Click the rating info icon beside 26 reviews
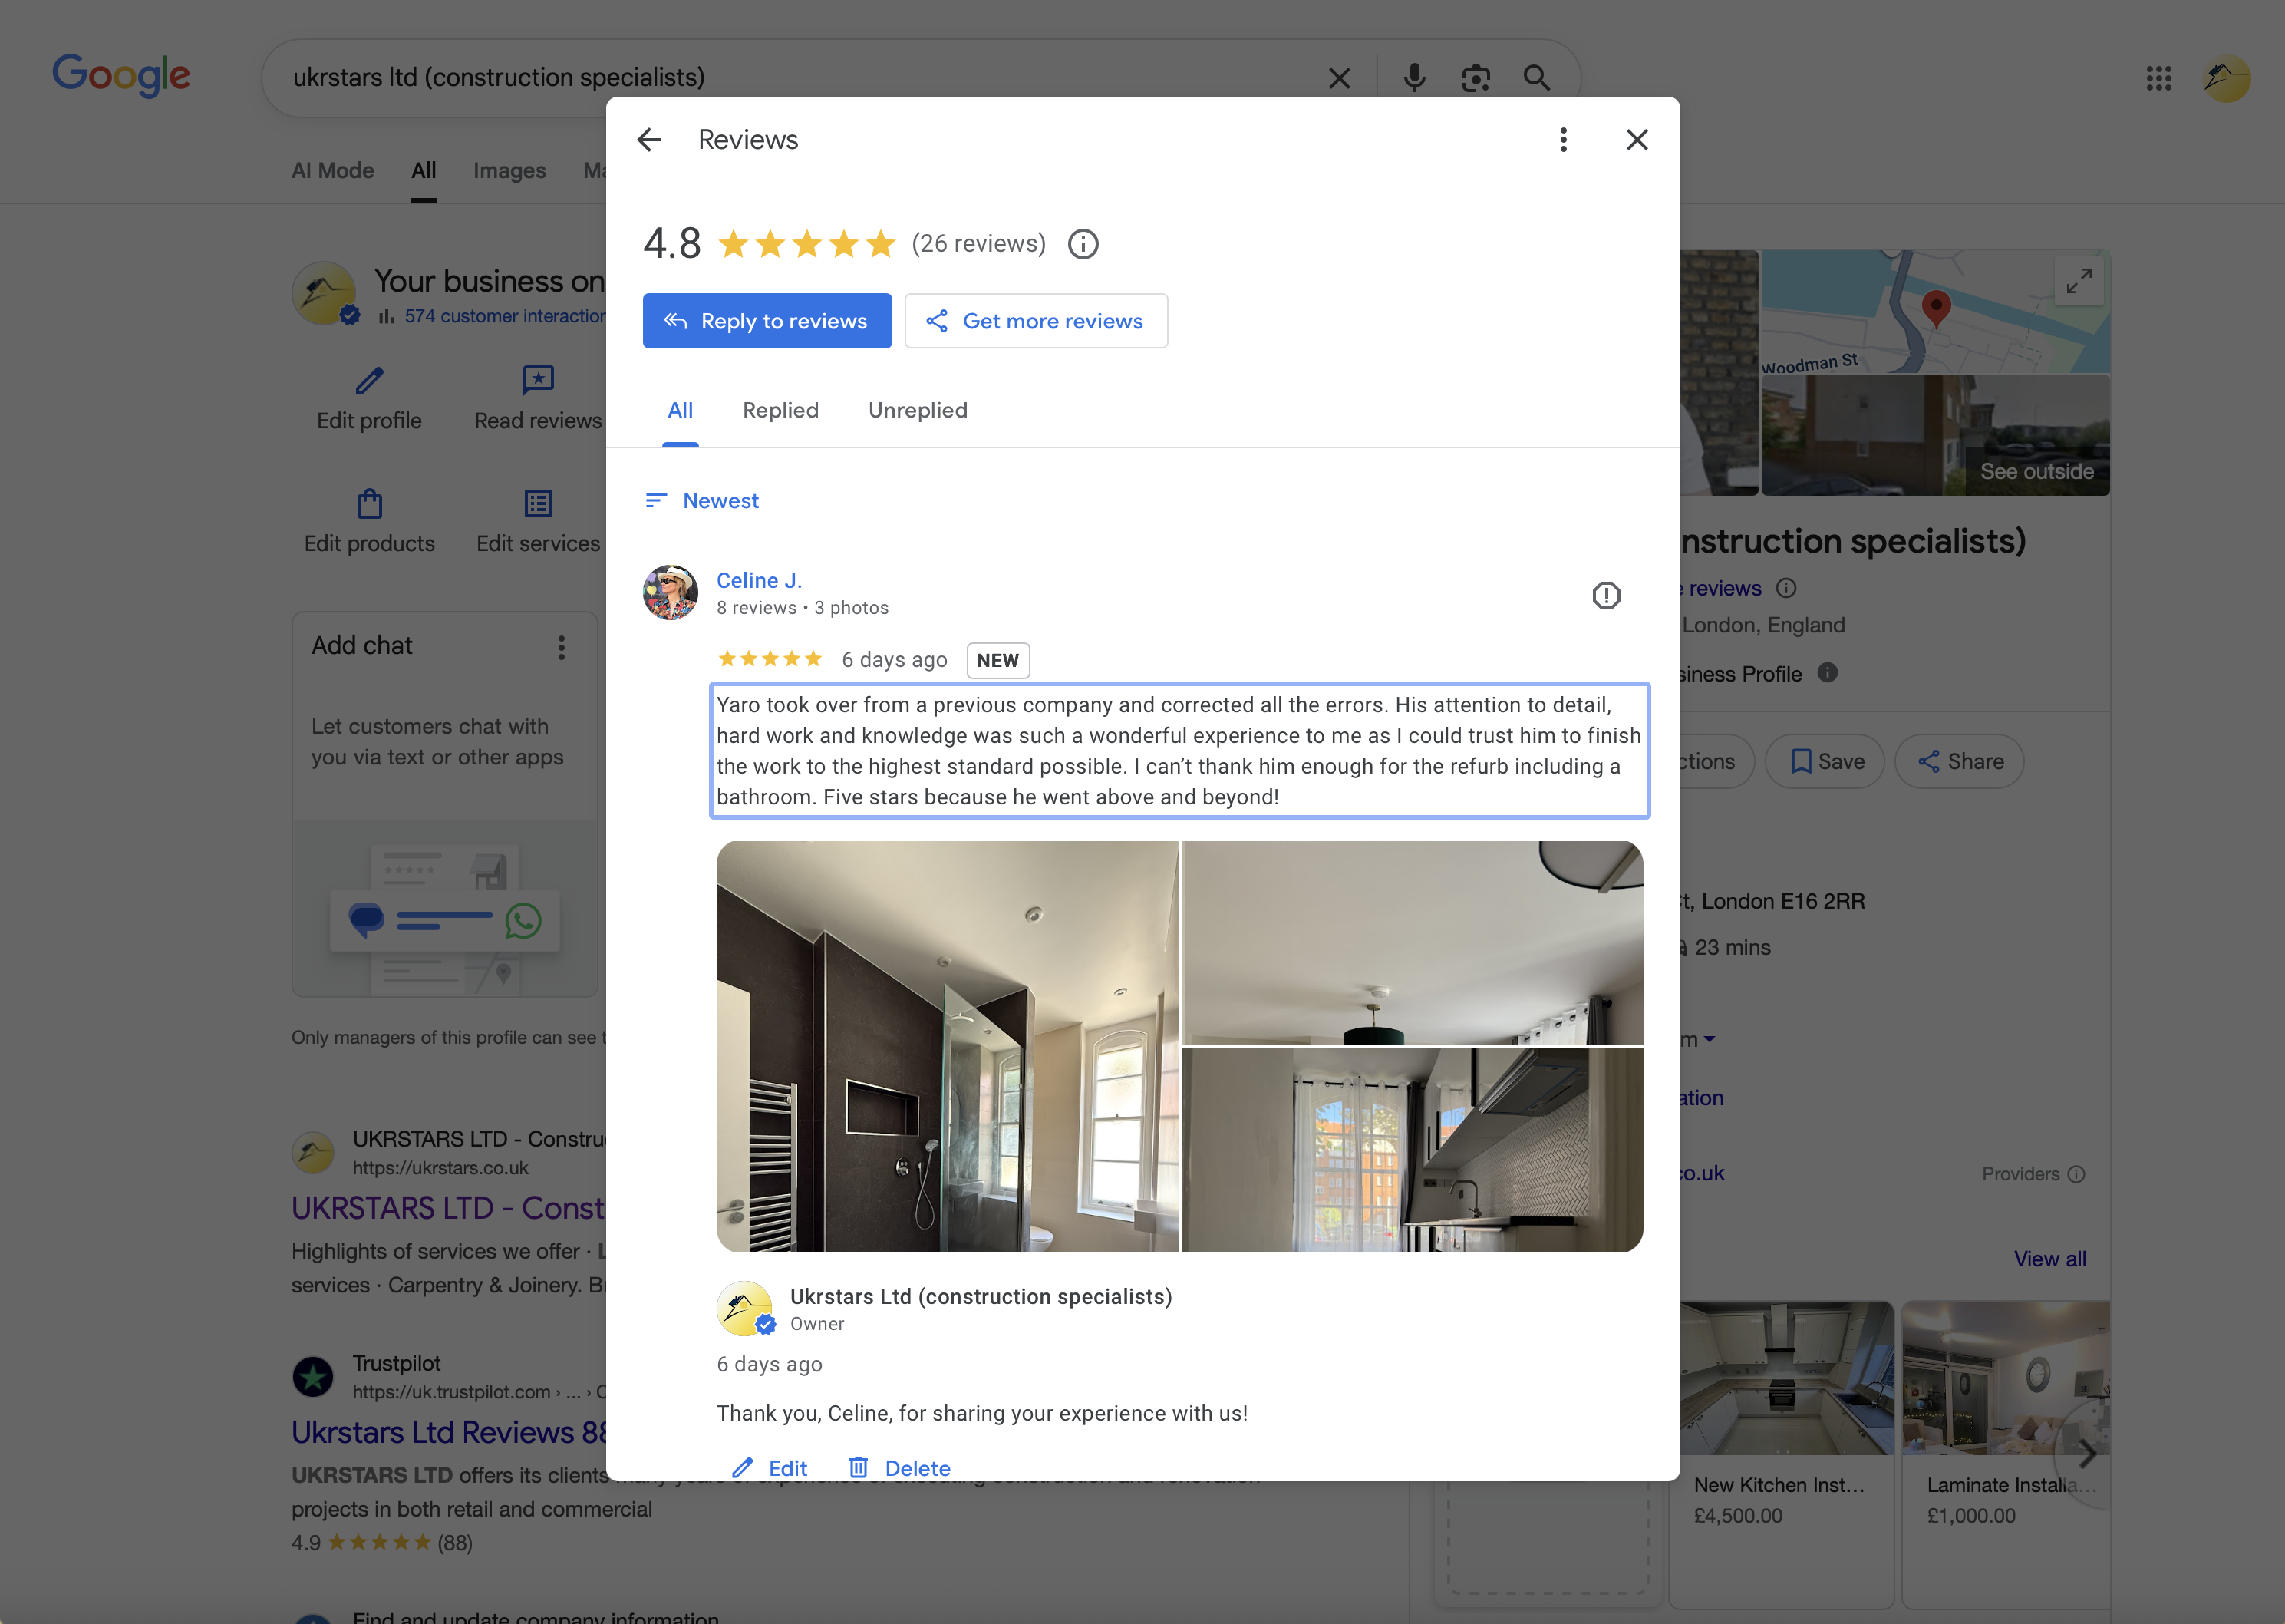This screenshot has width=2285, height=1624. coord(1083,244)
